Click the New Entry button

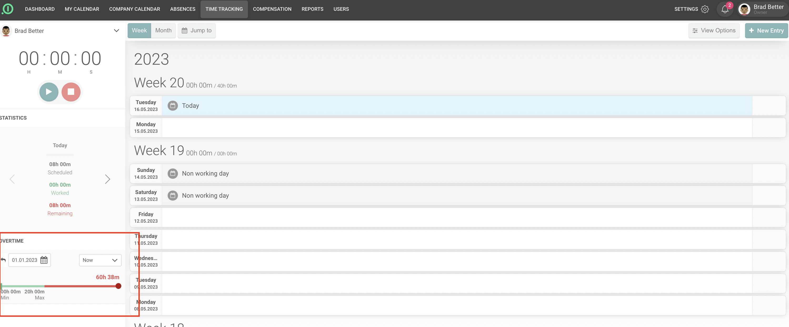pyautogui.click(x=766, y=30)
